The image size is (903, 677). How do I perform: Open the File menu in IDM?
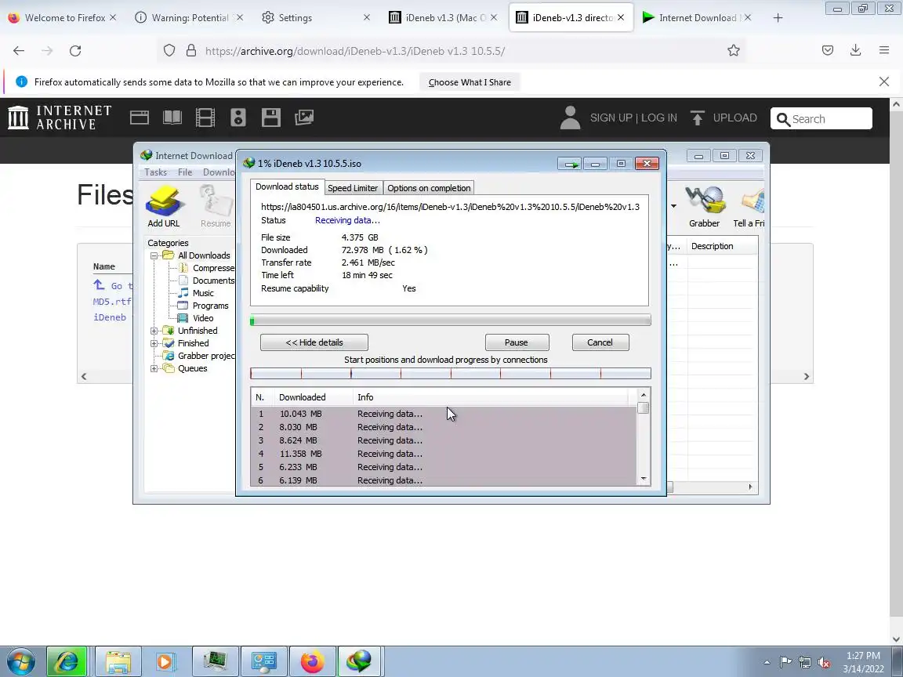pos(185,172)
